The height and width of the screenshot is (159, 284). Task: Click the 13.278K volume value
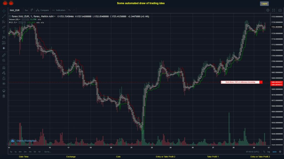tap(33, 20)
